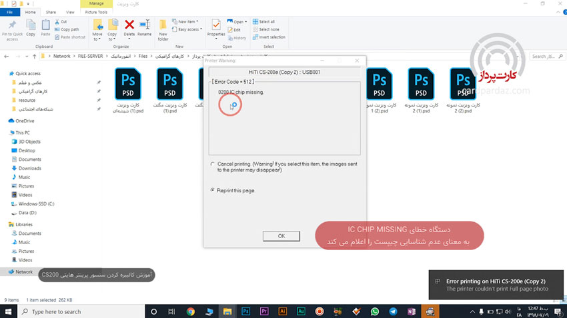Open Audition from the taskbar
Image resolution: width=567 pixels, height=318 pixels.
(x=301, y=311)
